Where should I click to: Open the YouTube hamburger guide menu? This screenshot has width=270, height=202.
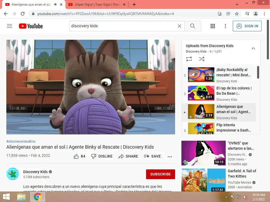(9, 26)
